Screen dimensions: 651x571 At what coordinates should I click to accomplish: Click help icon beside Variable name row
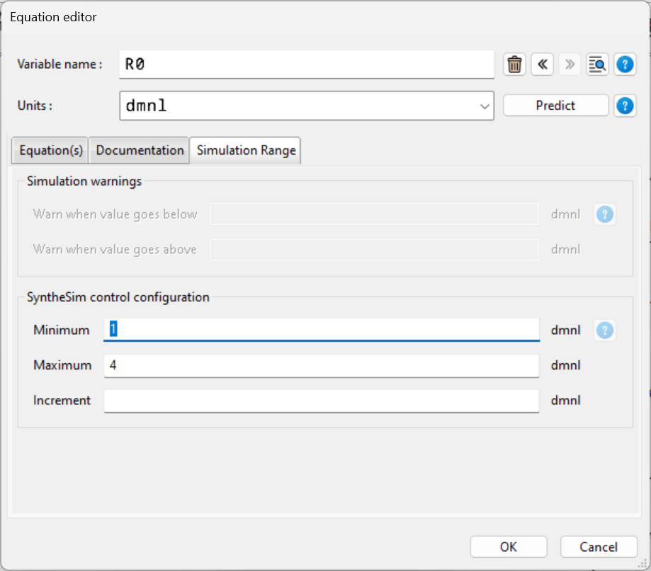[x=624, y=65]
